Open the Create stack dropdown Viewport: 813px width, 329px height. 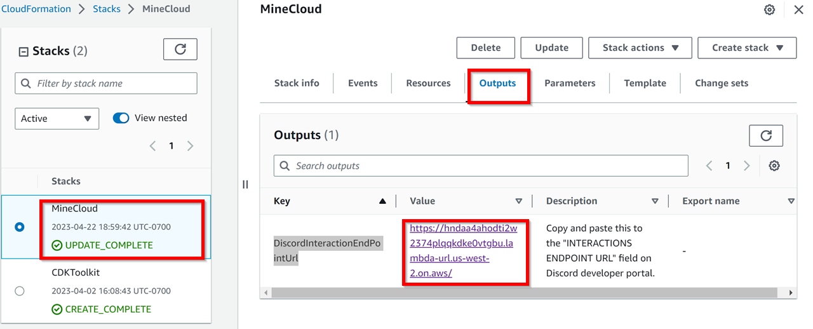[747, 48]
